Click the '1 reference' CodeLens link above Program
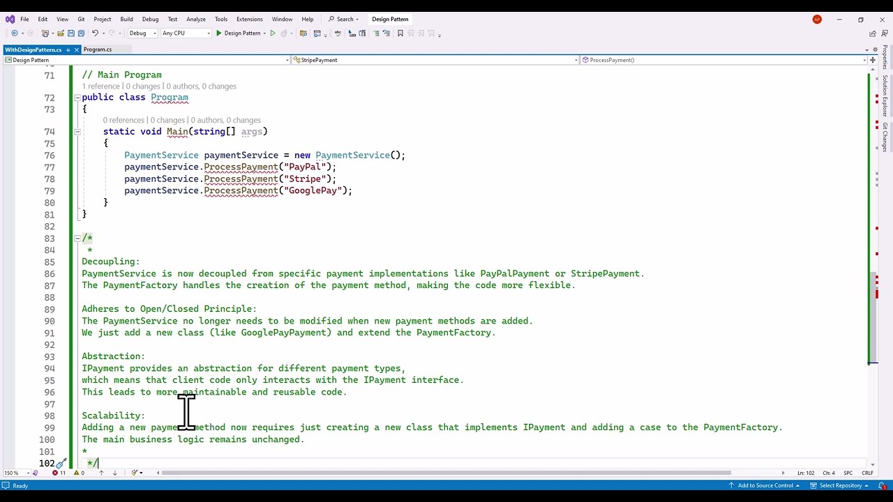 click(101, 86)
